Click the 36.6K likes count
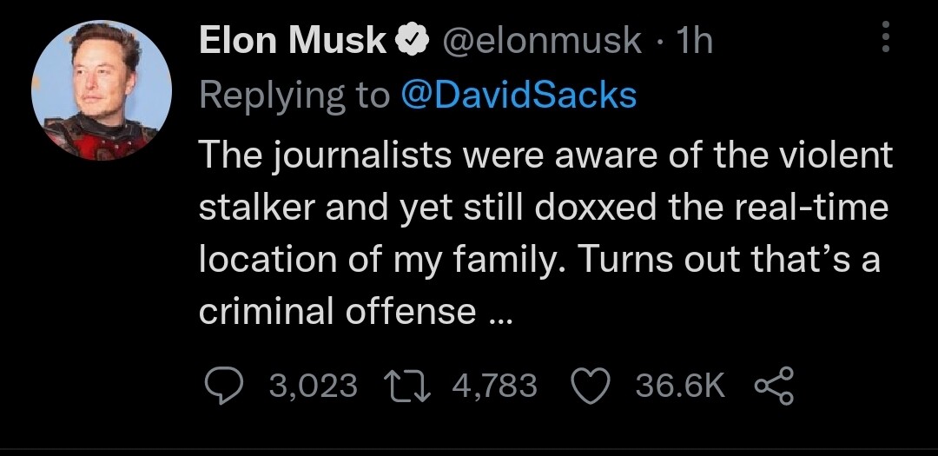 point(680,385)
